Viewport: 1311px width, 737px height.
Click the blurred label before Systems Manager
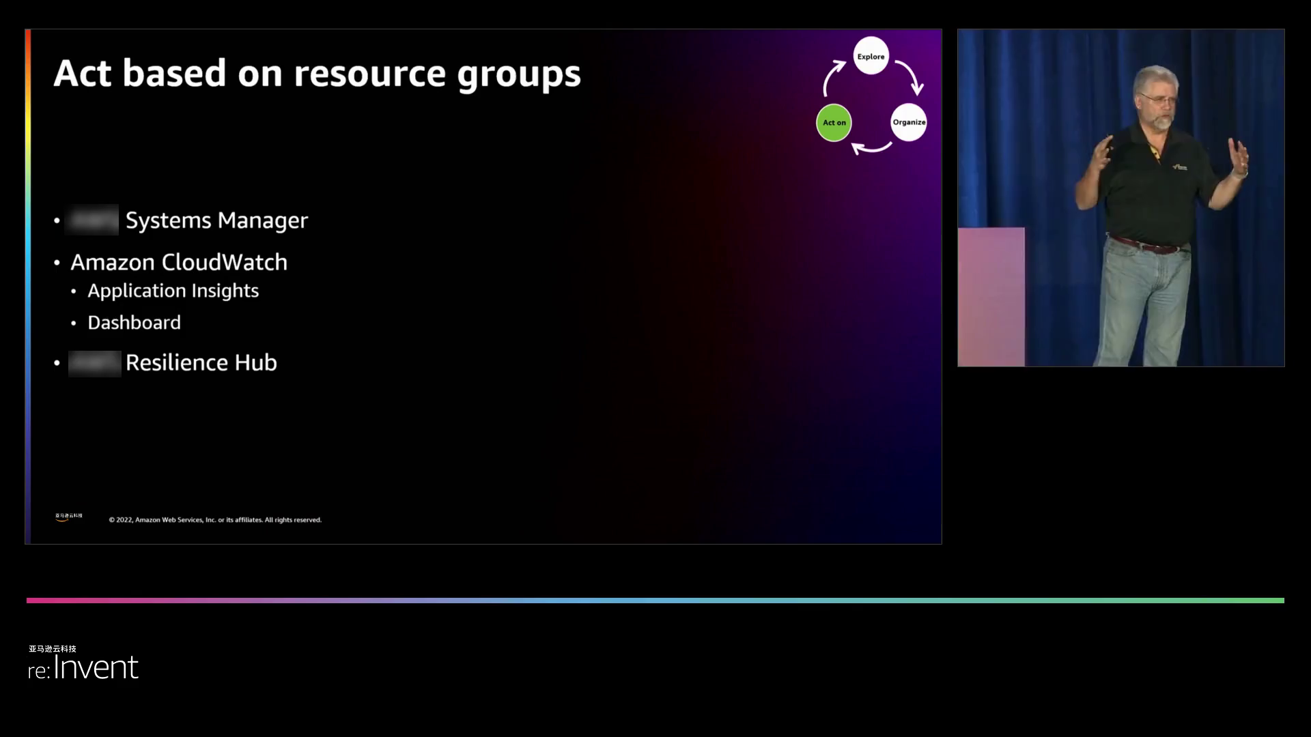pos(93,220)
